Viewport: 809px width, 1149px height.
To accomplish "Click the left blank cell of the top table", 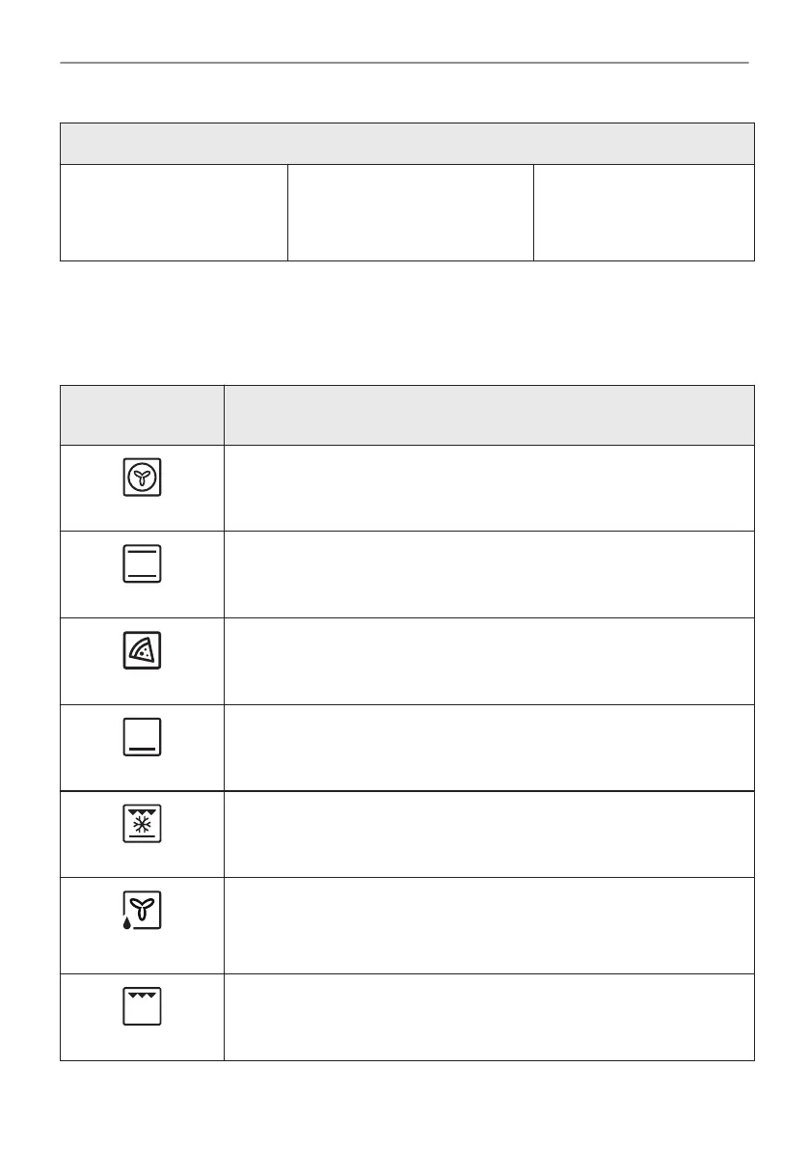I will pos(174,212).
